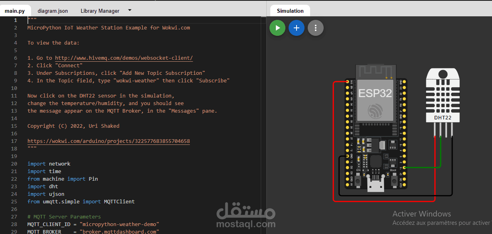Click the MQTT_CLIENT_ID assignment line
The image size is (492, 234).
[93, 224]
